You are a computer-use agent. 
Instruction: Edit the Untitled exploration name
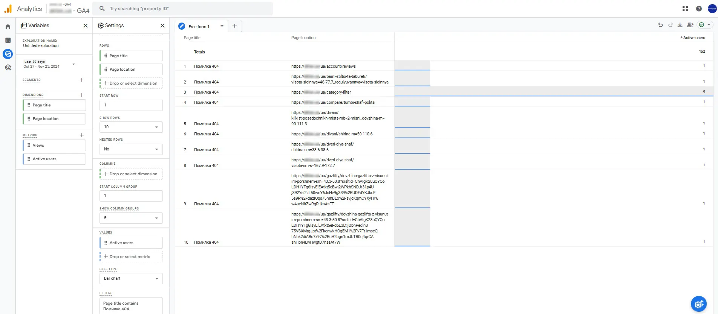[x=41, y=46]
